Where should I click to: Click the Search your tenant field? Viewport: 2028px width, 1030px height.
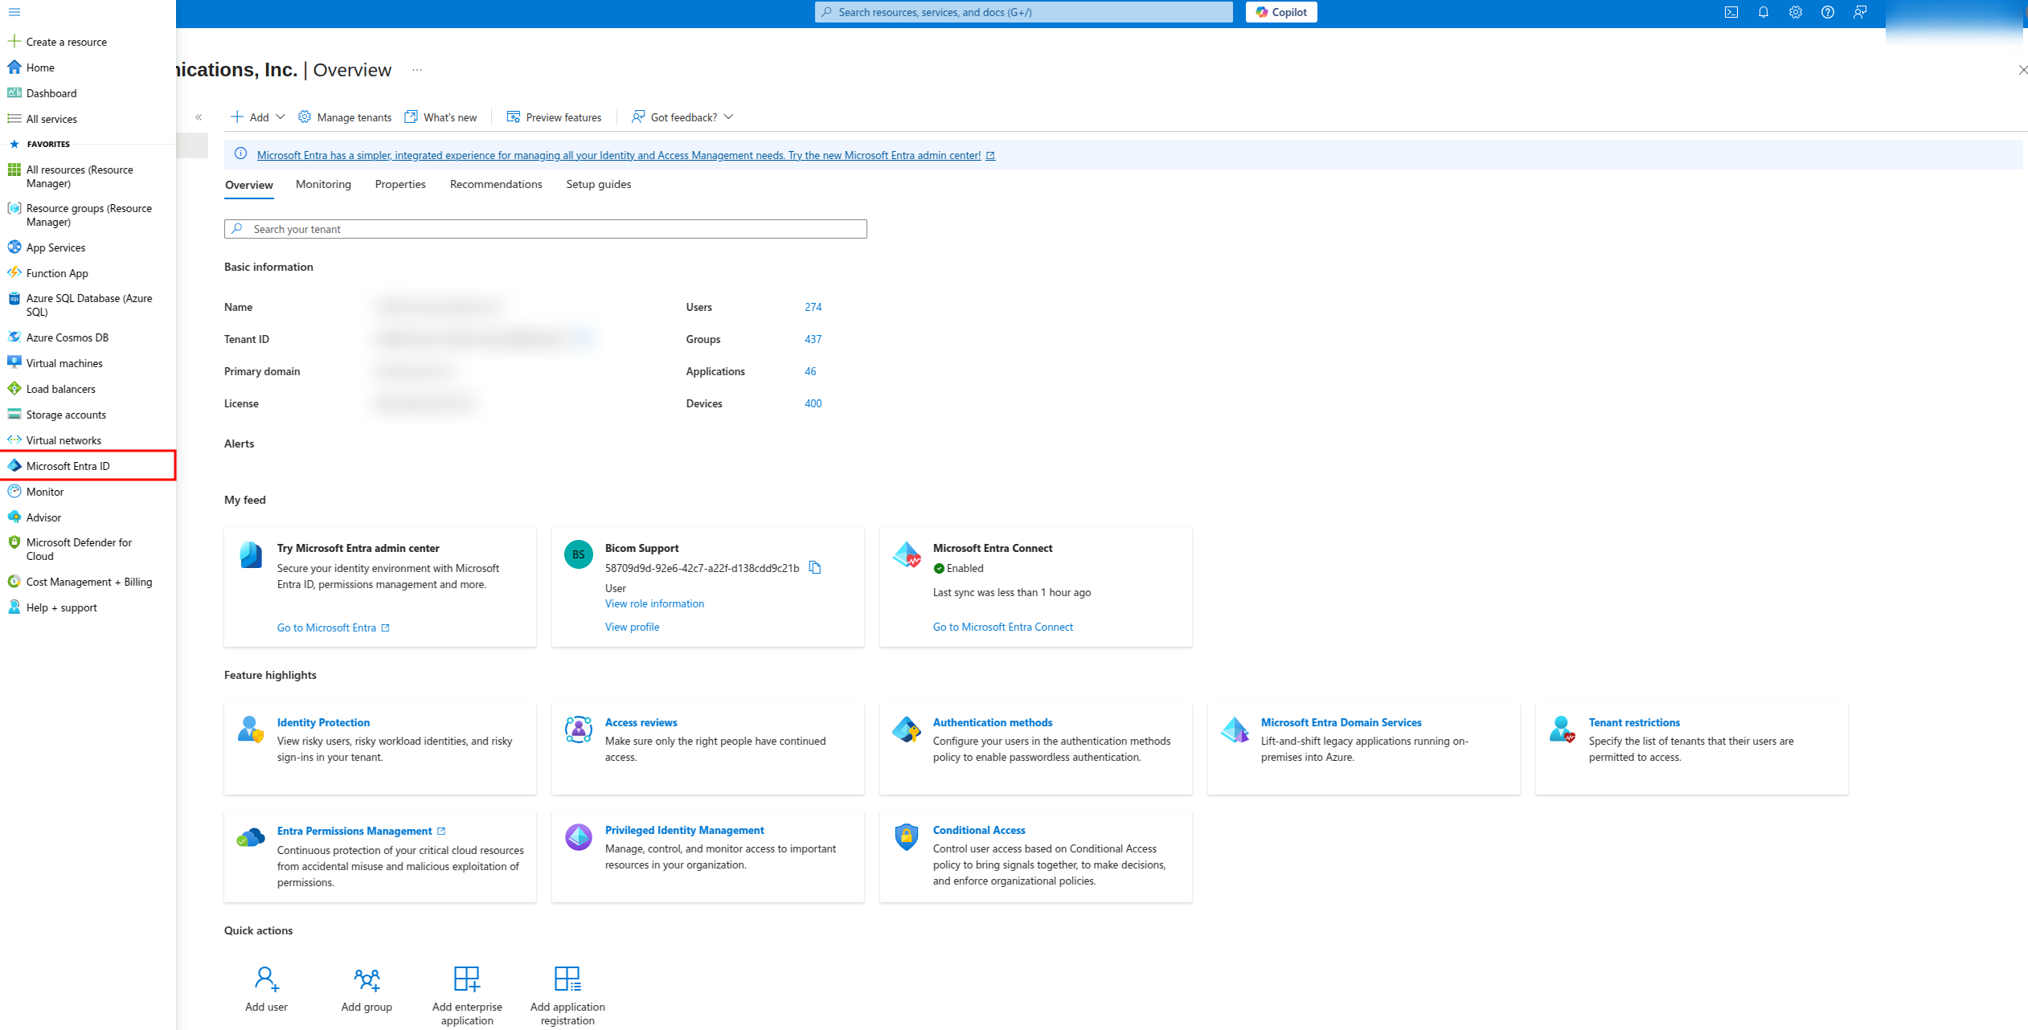click(x=545, y=229)
